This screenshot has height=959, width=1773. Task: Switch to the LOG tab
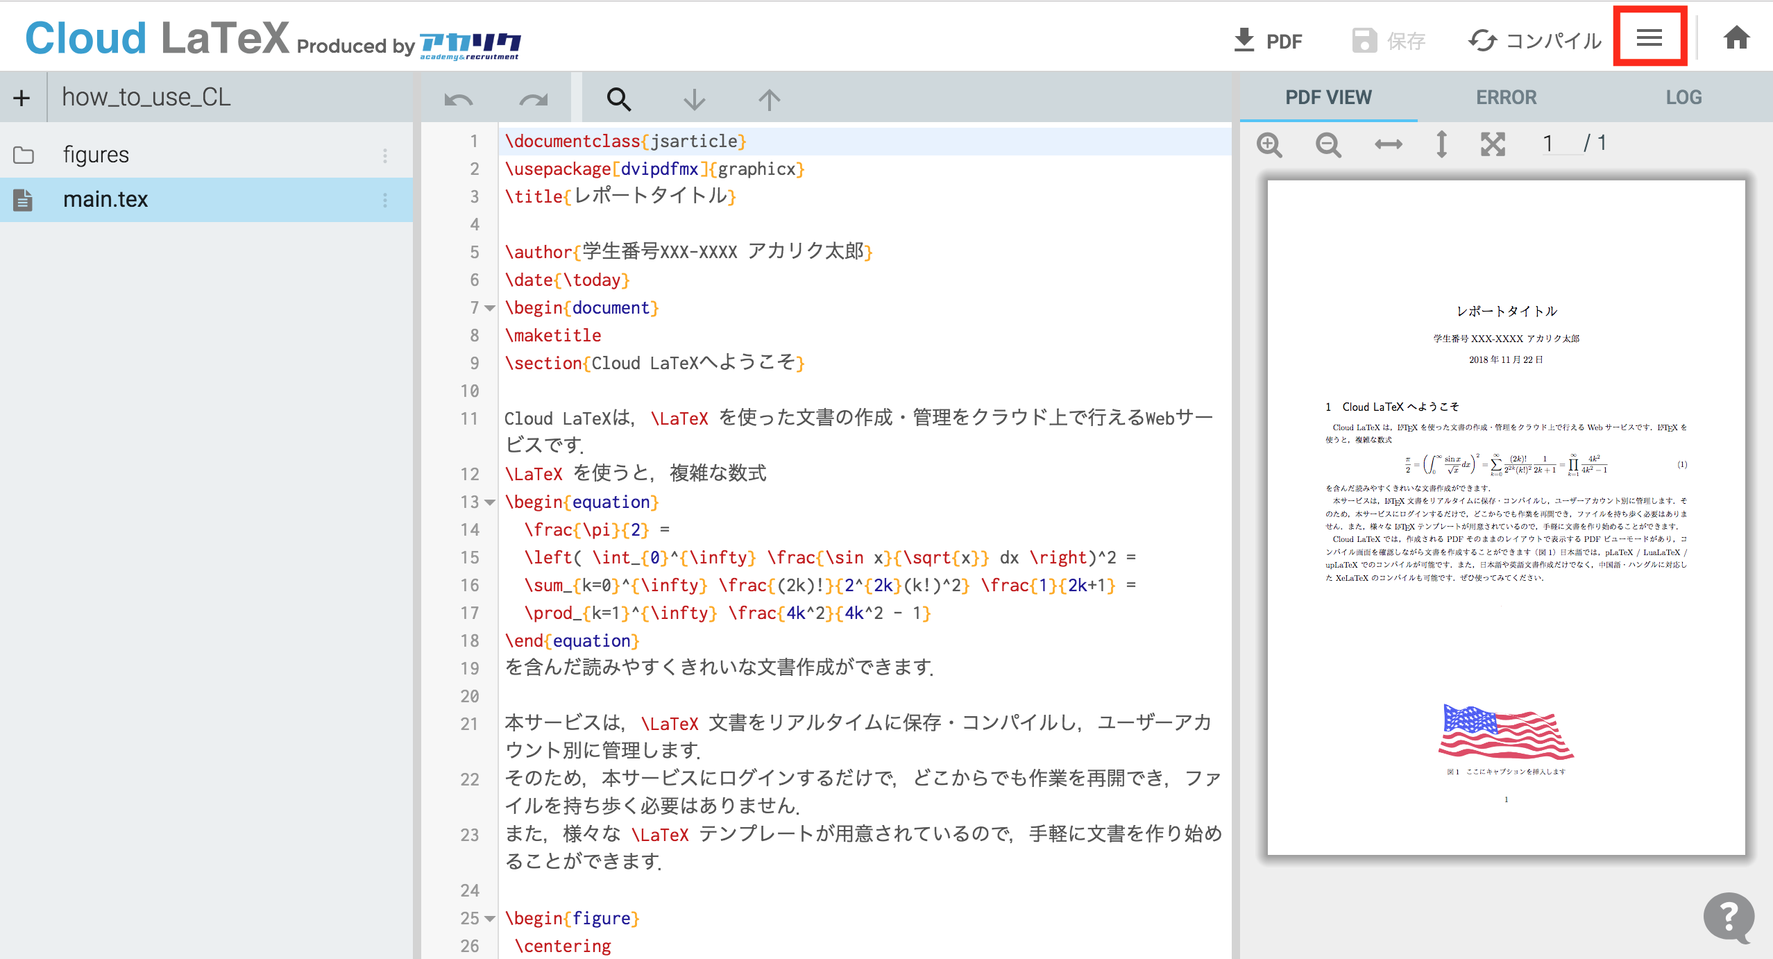click(1683, 97)
